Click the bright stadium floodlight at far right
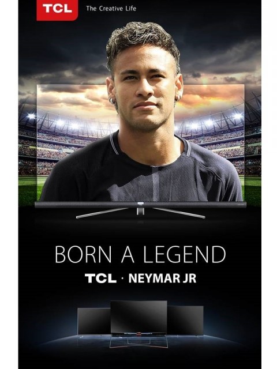The width and height of the screenshot is (277, 369). 237,116
